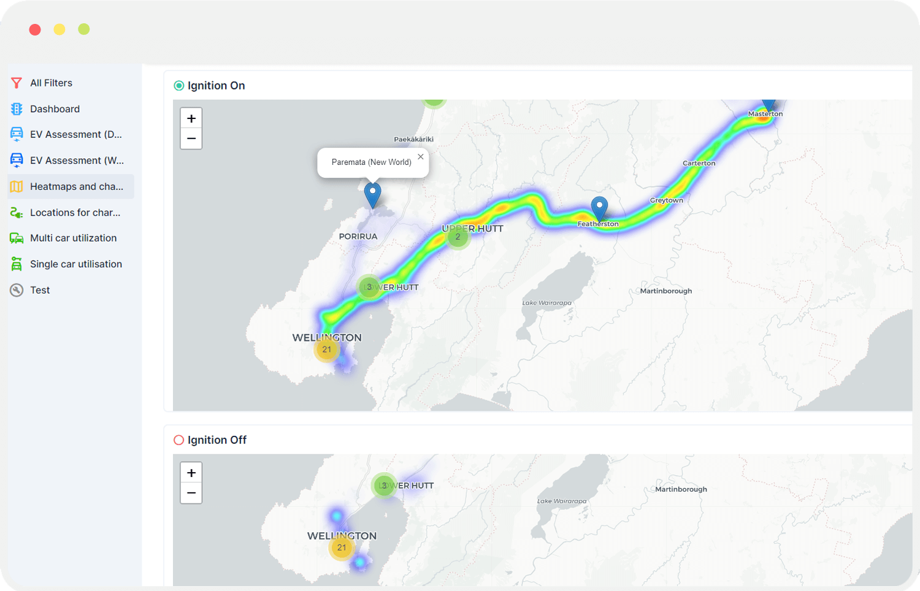Open the EV Assessment (W...) sidebar icon

pyautogui.click(x=17, y=160)
